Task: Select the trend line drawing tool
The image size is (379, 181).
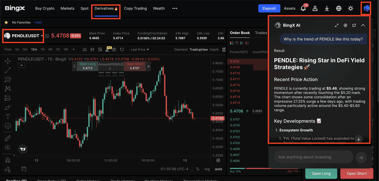Action: pyautogui.click(x=8, y=70)
